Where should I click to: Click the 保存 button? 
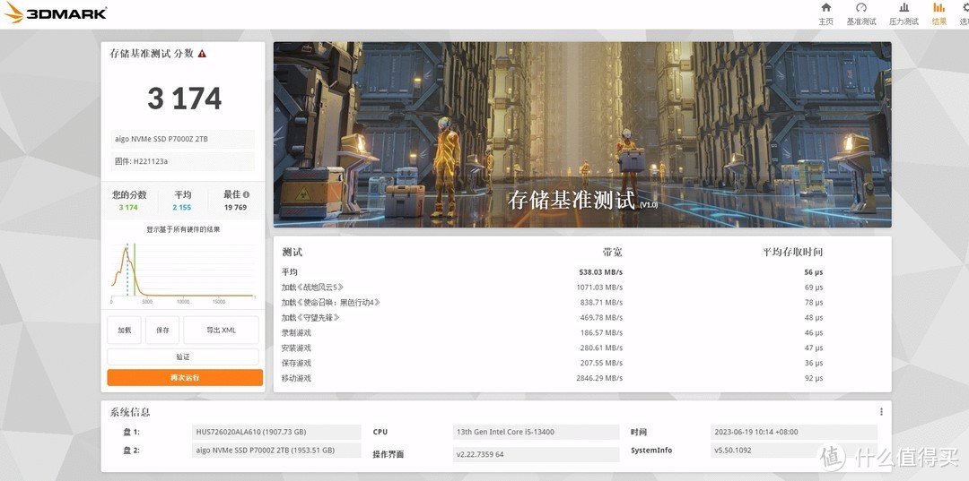coord(162,330)
